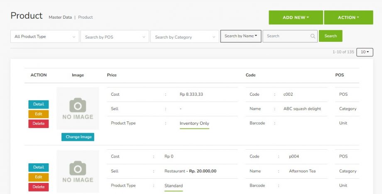Open the ACTION dropdown button
Screen dimensions: 382x194
(348, 17)
